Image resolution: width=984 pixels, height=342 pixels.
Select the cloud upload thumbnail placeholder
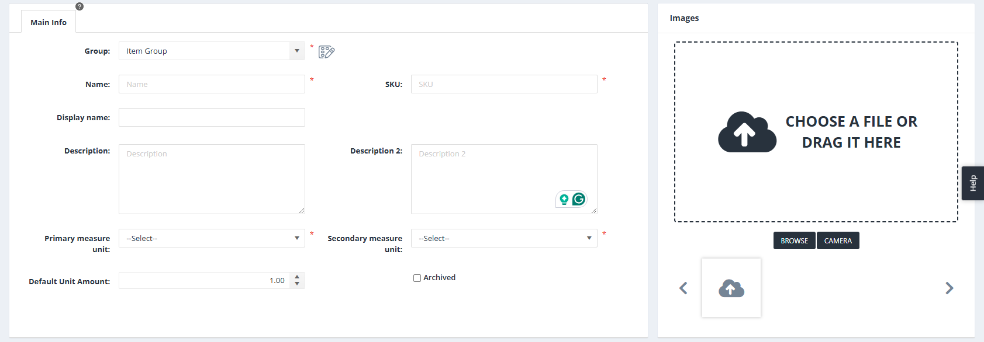[731, 288]
